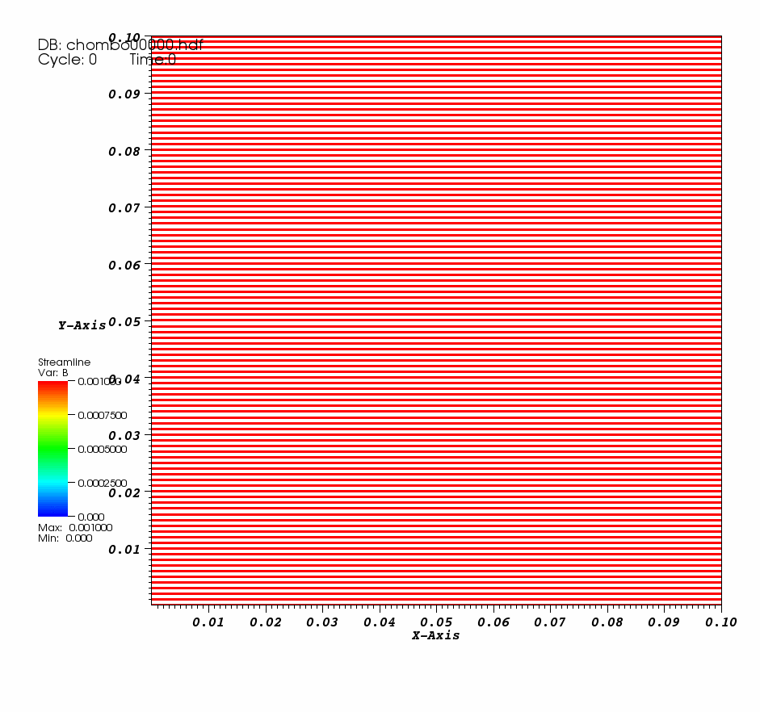Image resolution: width=760 pixels, height=712 pixels.
Task: Click the rainbow legend color bar
Action: click(x=52, y=449)
